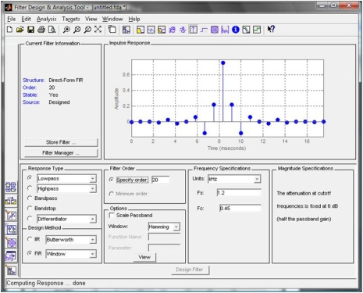Show the Pole/Zero plot toolbar icon
363x293 pixels.
tap(215, 30)
